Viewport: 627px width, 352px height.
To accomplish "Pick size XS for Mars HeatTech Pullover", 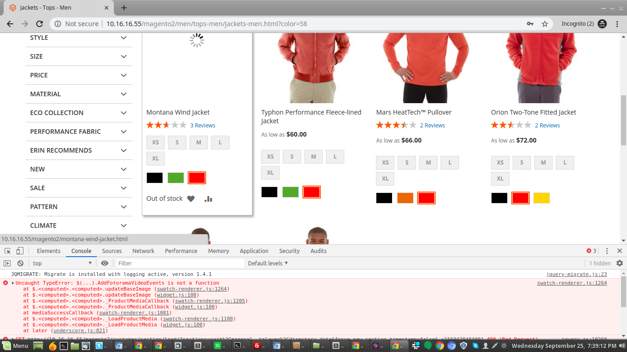I will [385, 163].
